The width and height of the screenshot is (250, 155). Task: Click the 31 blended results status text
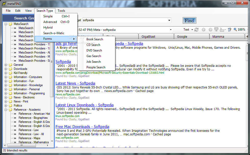coord(15,150)
